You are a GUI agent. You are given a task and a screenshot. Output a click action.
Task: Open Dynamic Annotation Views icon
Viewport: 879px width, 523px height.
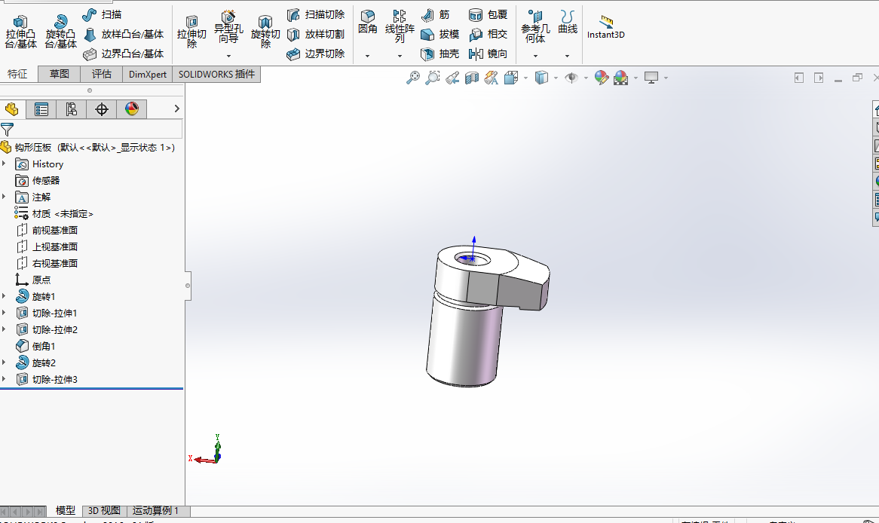click(x=492, y=78)
